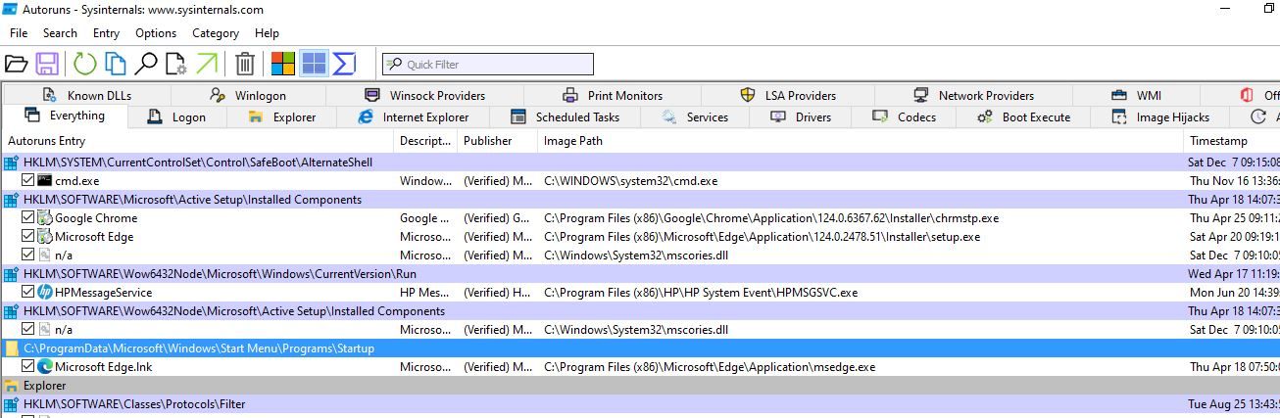Disable the HPMessageService autorun checkbox
The image size is (1280, 418).
click(x=27, y=292)
